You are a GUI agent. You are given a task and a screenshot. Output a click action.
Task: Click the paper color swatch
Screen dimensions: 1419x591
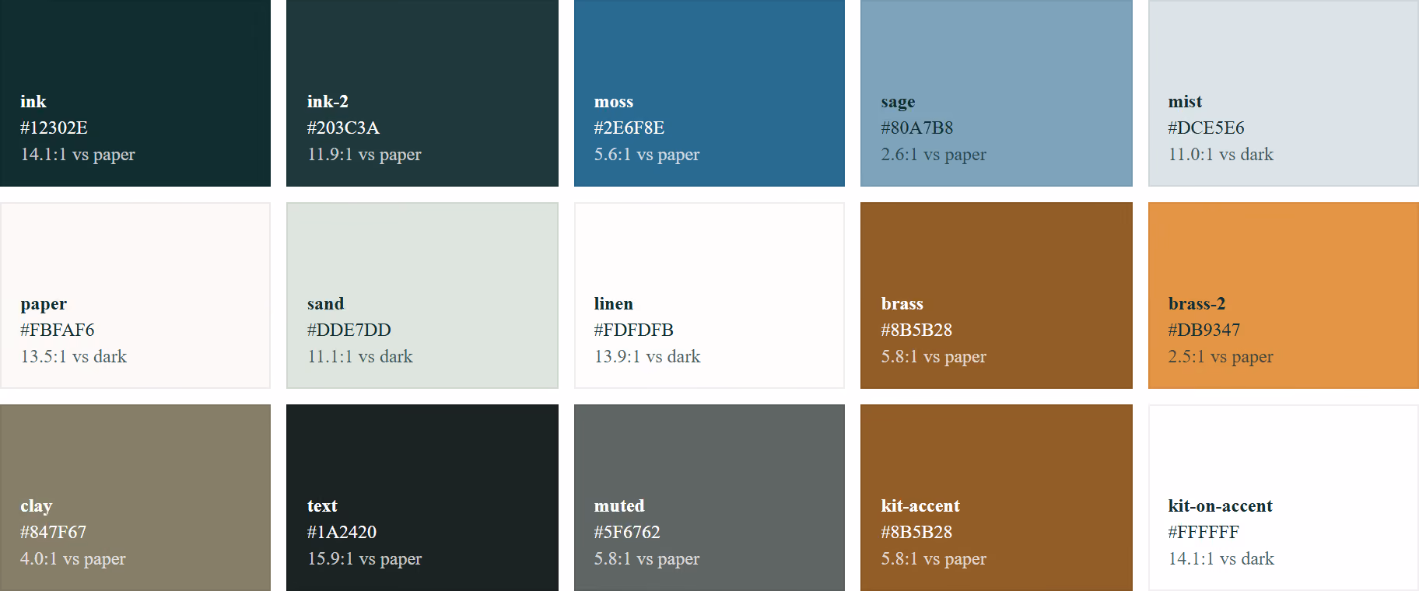[x=135, y=295]
